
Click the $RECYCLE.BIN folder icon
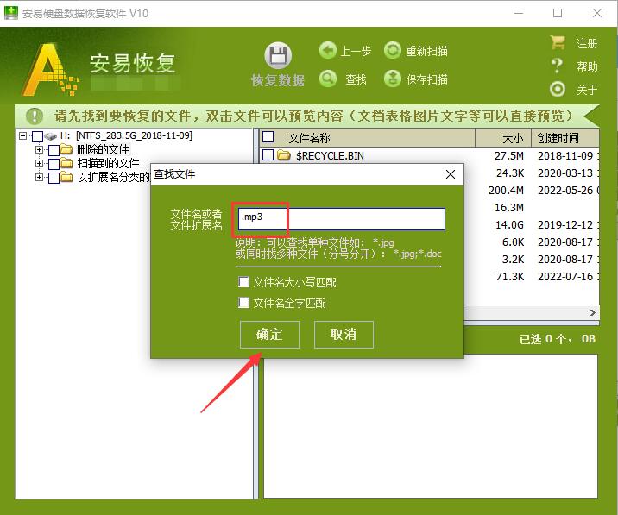284,155
